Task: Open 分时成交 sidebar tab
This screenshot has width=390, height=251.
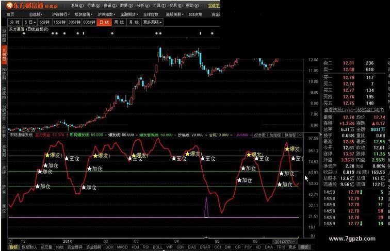Action: (4, 113)
